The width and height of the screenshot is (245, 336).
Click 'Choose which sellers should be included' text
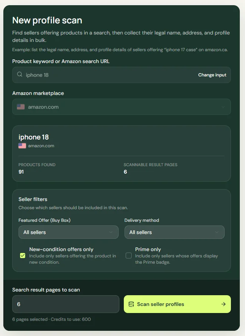click(x=73, y=208)
